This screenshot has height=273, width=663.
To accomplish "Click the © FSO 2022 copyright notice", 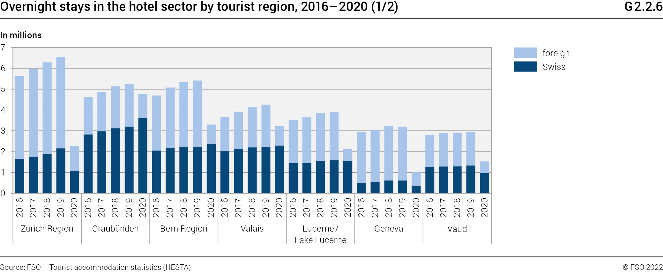I will click(643, 267).
